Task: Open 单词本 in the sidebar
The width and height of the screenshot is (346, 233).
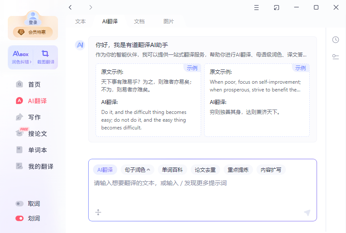Action: [37, 150]
